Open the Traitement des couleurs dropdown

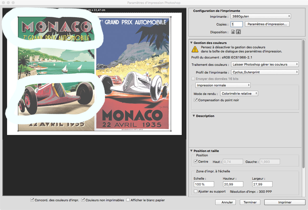pos(265,64)
